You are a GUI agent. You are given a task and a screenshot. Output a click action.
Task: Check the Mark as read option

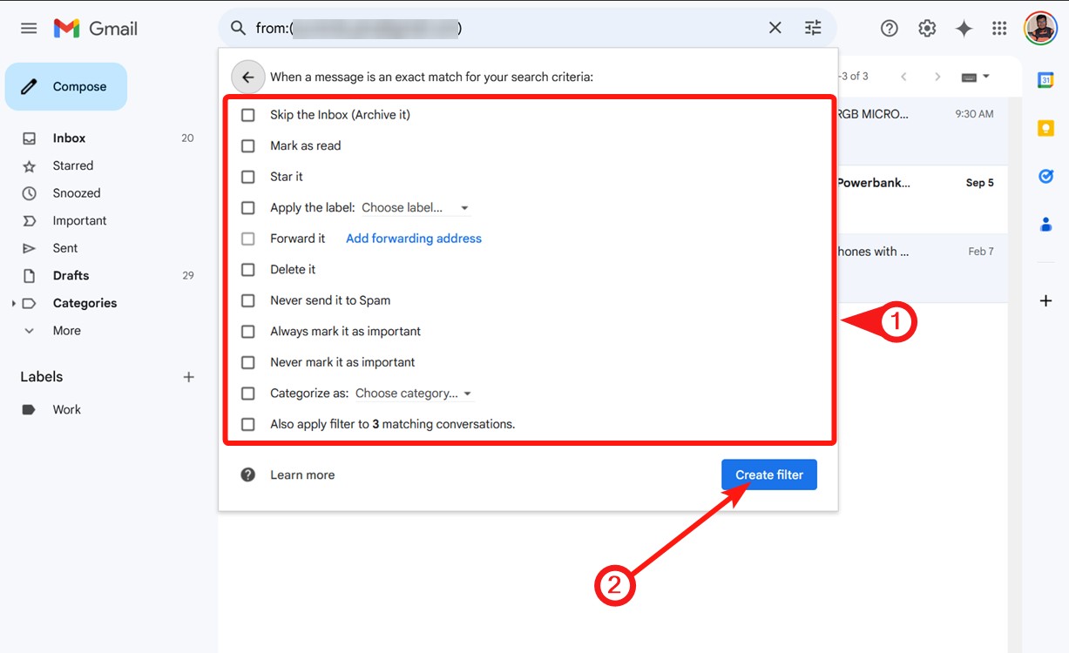click(x=247, y=145)
